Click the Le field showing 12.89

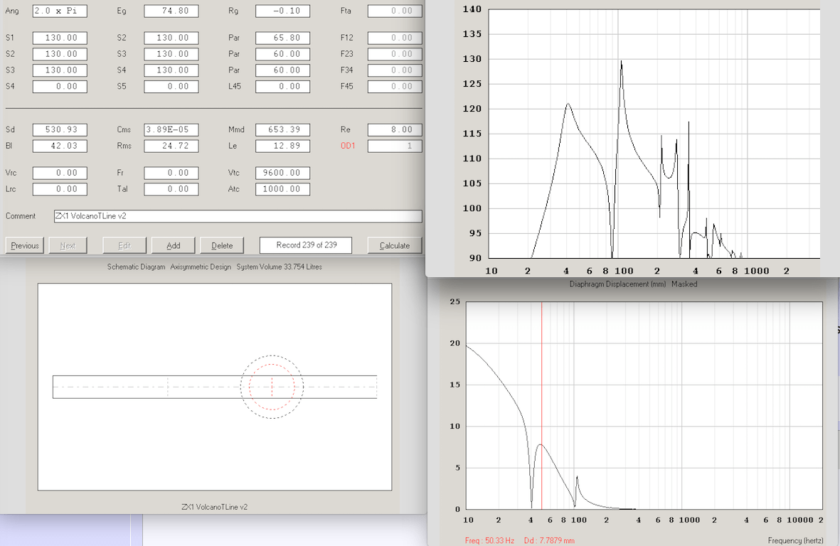coord(283,146)
